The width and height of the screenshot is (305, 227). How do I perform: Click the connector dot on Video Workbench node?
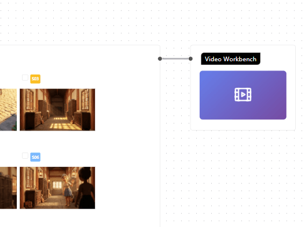coord(190,59)
